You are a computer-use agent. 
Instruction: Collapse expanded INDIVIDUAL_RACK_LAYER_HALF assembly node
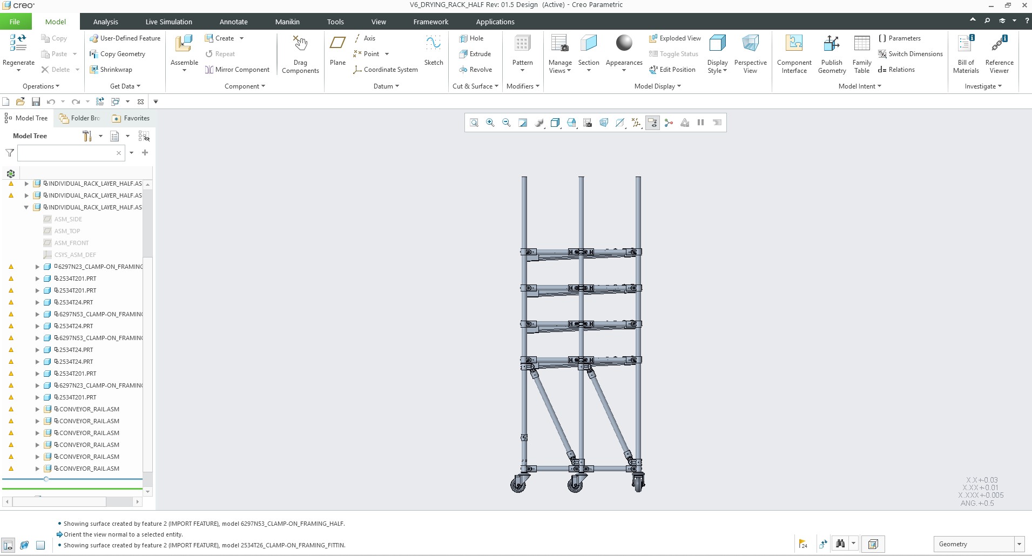point(26,207)
